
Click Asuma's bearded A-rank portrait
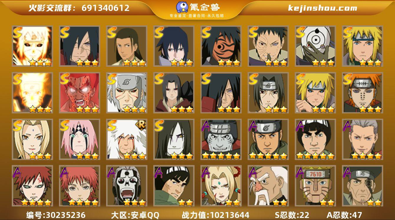pyautogui.click(x=268, y=139)
